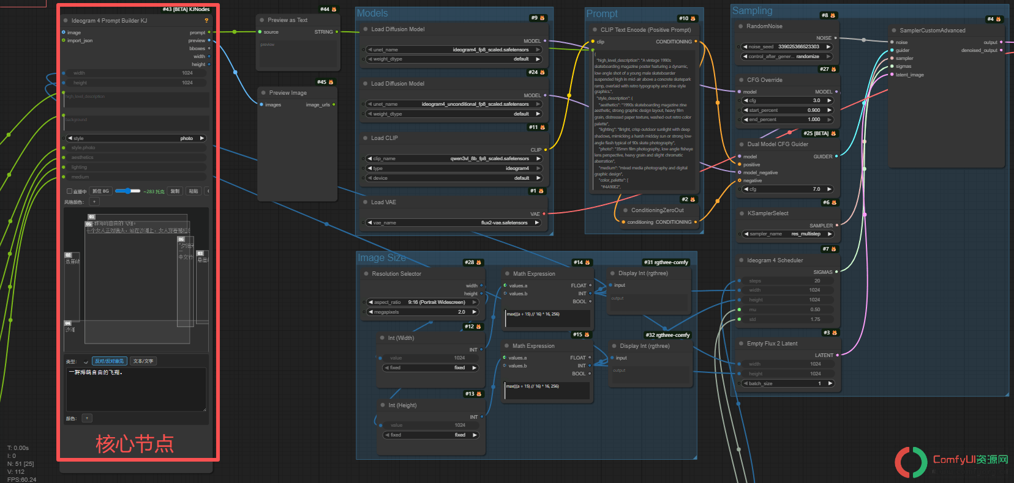The image size is (1014, 483).
Task: Click the description text area with 飞翔
Action: click(x=137, y=389)
